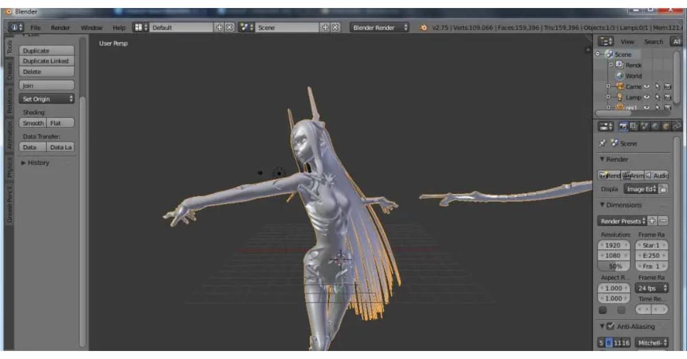Viewport: 687px width, 359px height.
Task: Click the Render Layers properties tab icon
Action: (x=634, y=126)
